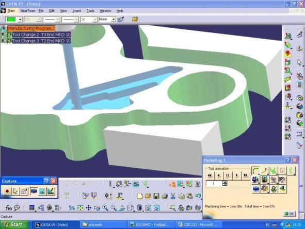Open the Insert menu

(77, 11)
